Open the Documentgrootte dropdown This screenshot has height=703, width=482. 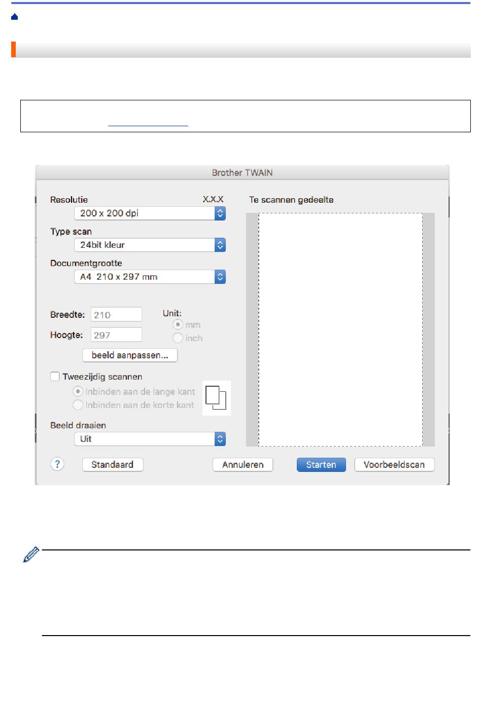coord(150,277)
